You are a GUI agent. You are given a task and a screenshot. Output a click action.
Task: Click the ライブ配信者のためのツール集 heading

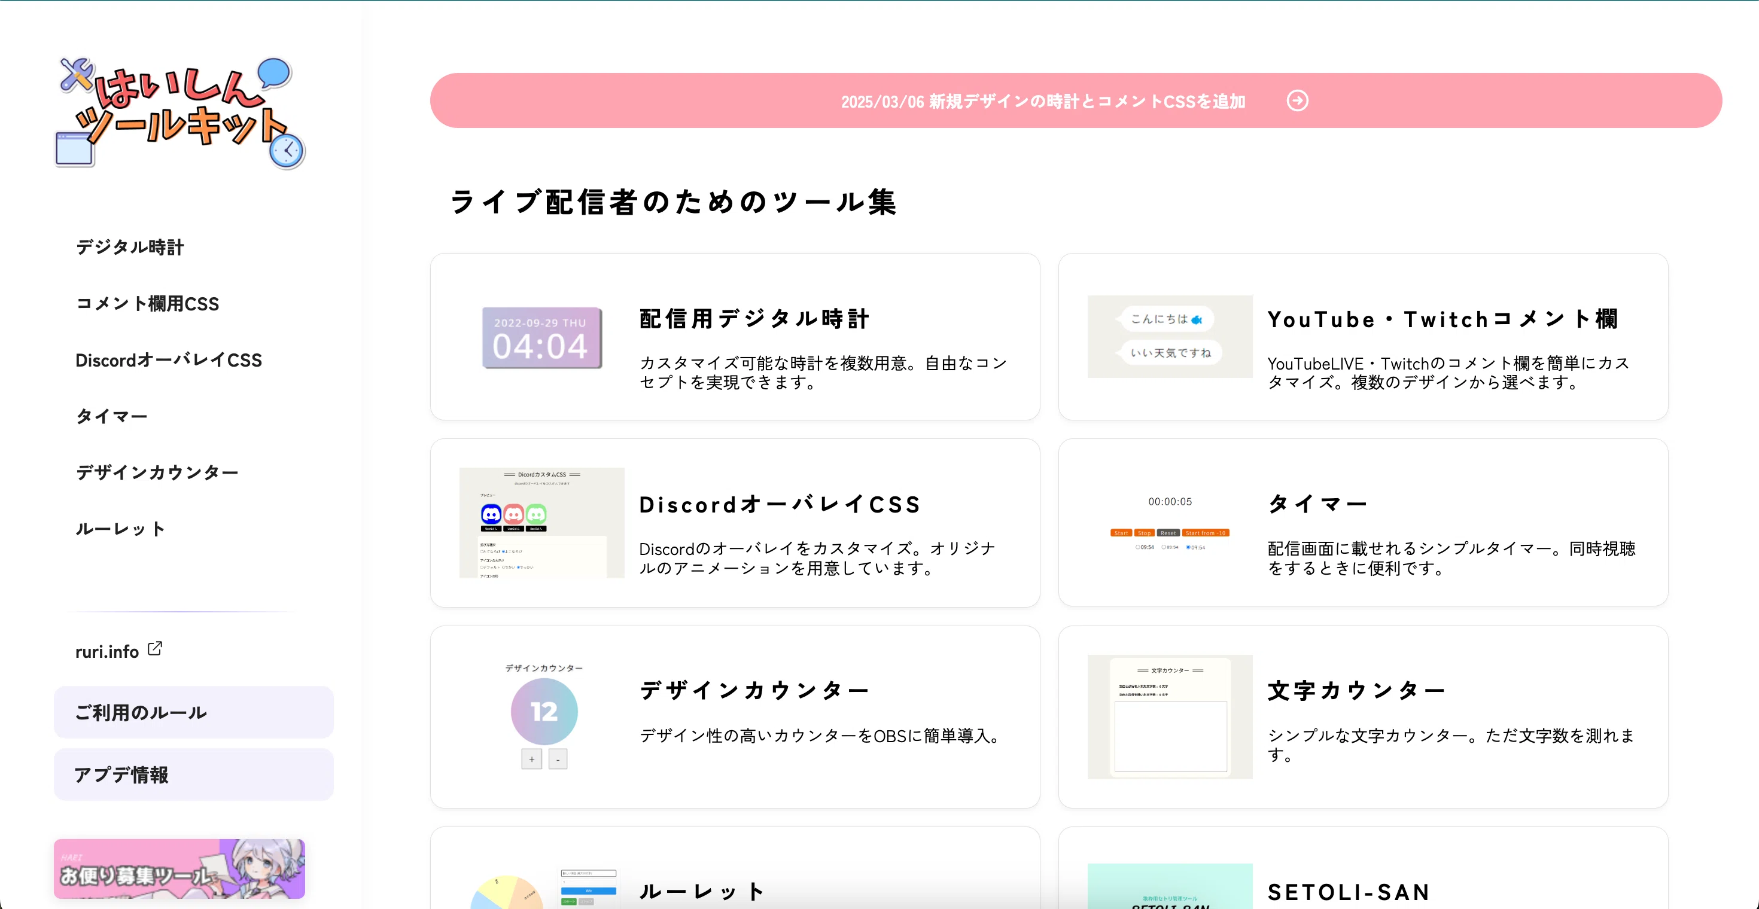click(673, 202)
